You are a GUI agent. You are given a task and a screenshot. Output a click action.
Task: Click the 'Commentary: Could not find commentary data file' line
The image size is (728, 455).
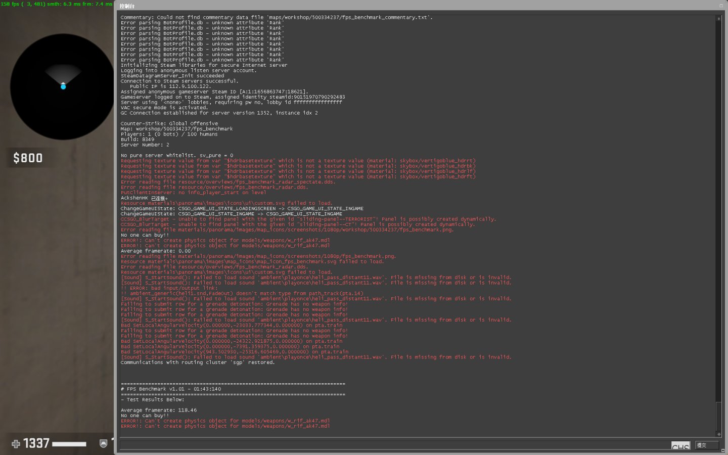click(277, 17)
